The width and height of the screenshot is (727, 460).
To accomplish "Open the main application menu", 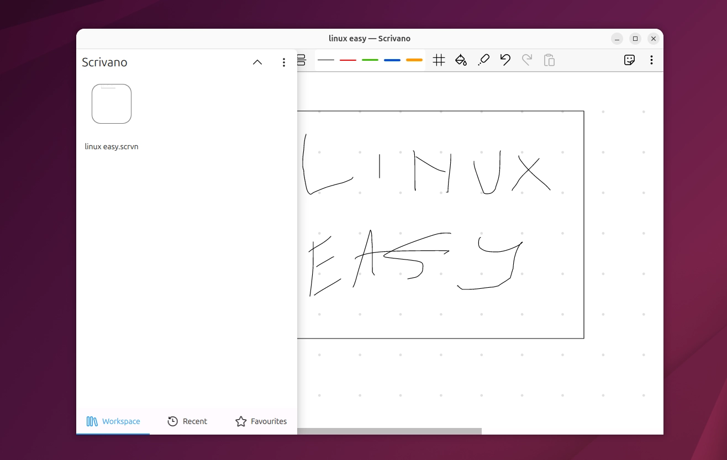I will pos(652,60).
